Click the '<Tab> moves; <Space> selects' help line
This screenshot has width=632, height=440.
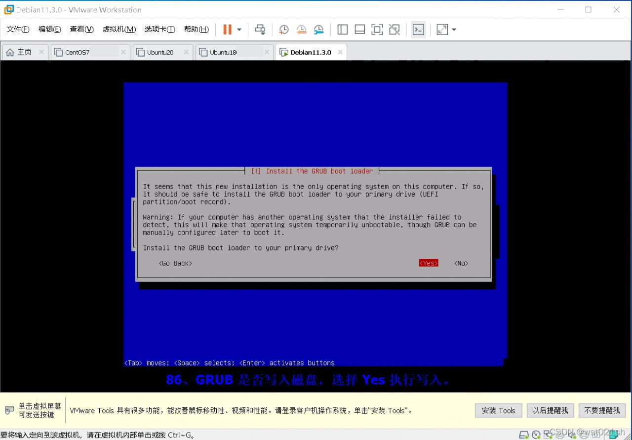[229, 363]
